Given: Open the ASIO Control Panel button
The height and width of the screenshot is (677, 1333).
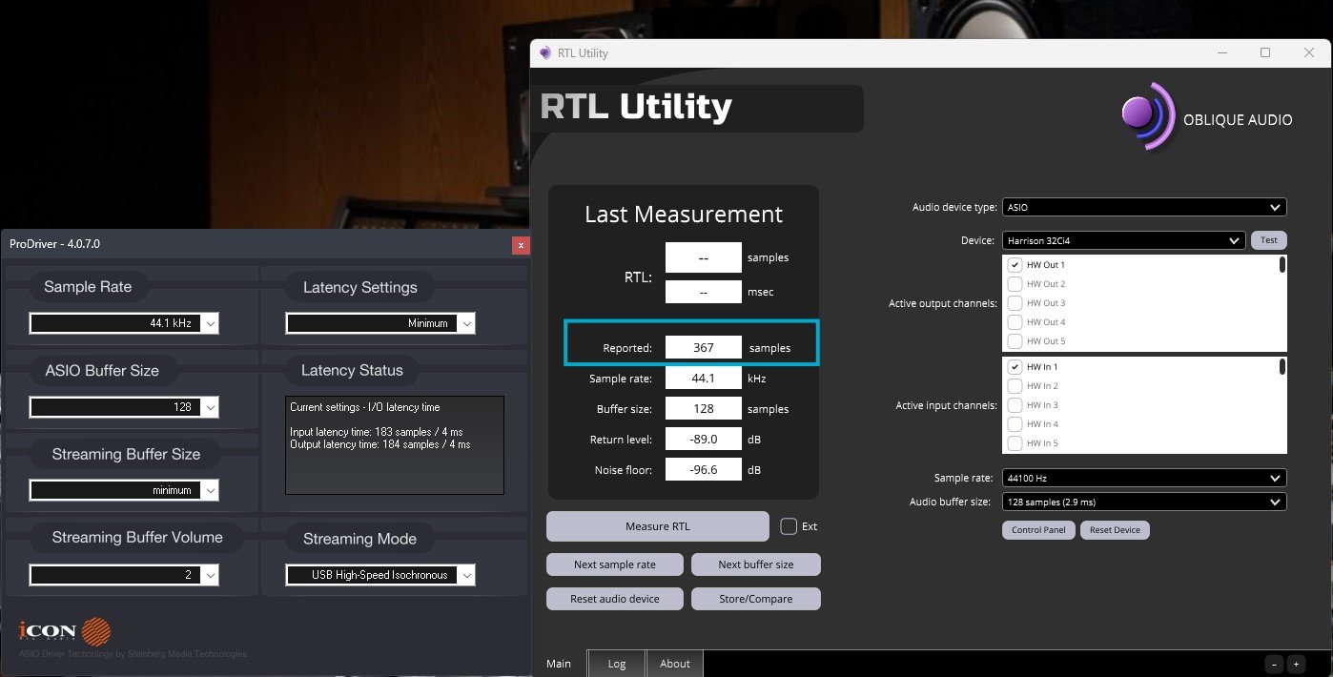Looking at the screenshot, I should click(1038, 530).
